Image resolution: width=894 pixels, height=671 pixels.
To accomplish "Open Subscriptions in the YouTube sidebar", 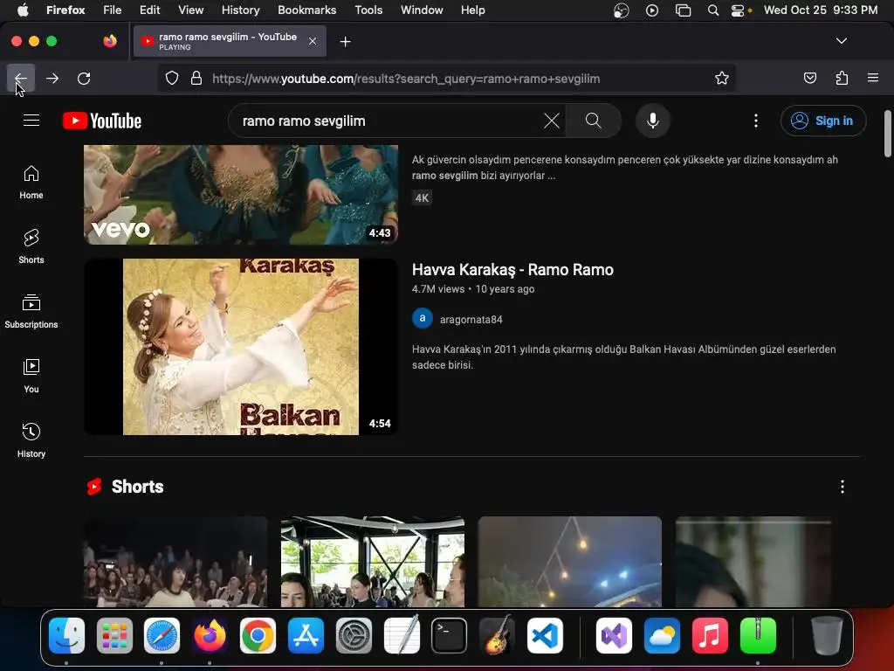I will coord(31,311).
